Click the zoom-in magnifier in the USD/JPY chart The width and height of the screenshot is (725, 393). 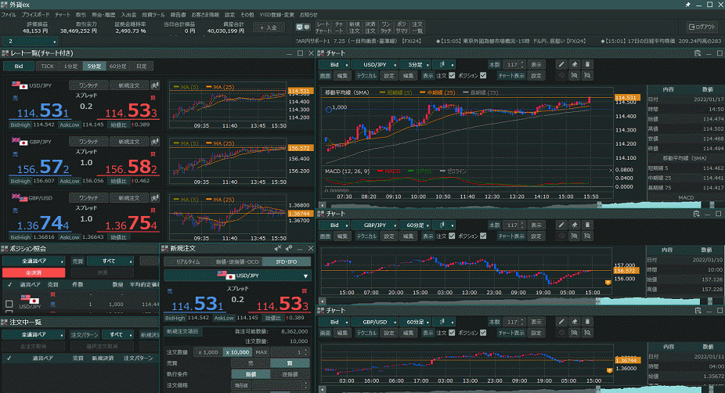click(x=574, y=76)
